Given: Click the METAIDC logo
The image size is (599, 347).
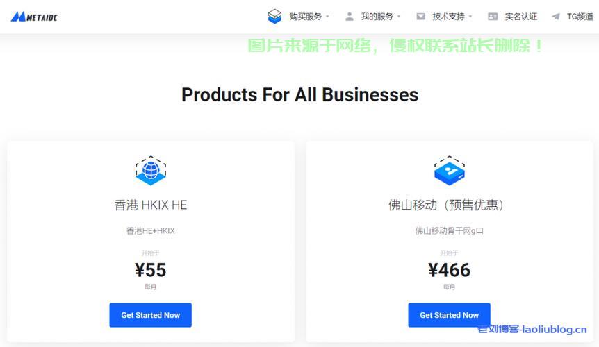Looking at the screenshot, I should (x=34, y=17).
